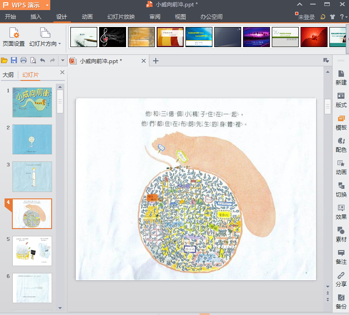Apply the black music note design template
The width and height of the screenshot is (349, 315).
pos(112,37)
